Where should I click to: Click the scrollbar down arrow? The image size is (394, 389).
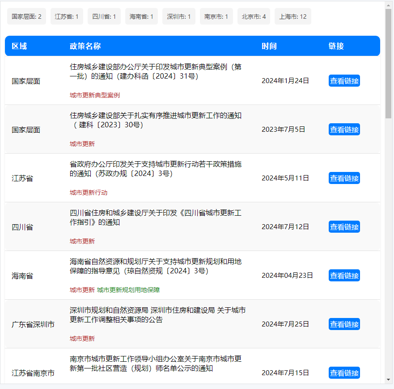(389, 380)
